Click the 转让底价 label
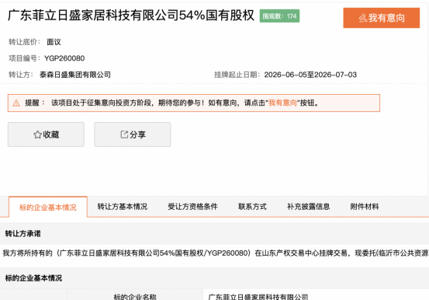The width and height of the screenshot is (429, 300). click(24, 42)
